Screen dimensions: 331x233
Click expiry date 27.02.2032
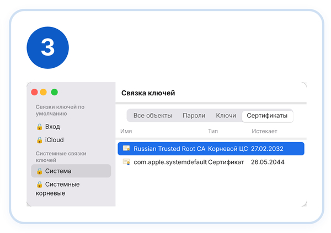point(267,149)
